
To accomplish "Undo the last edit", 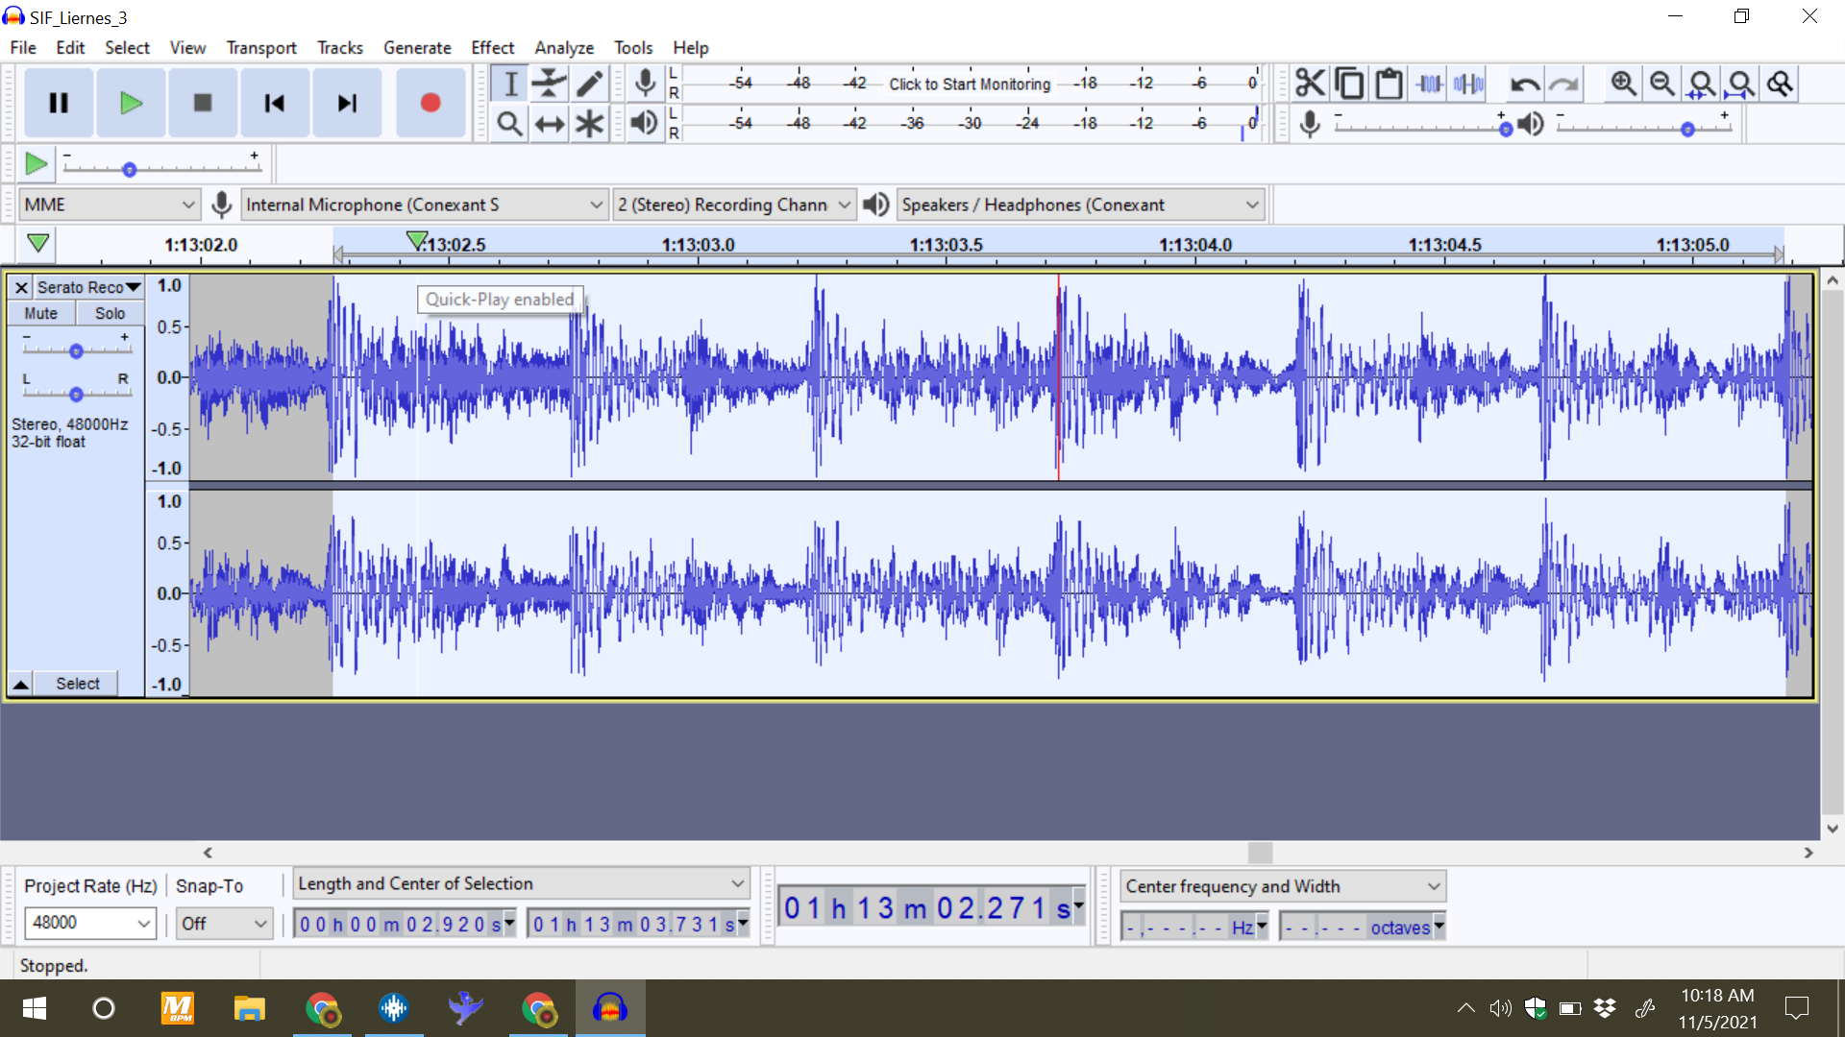I will click(1526, 84).
